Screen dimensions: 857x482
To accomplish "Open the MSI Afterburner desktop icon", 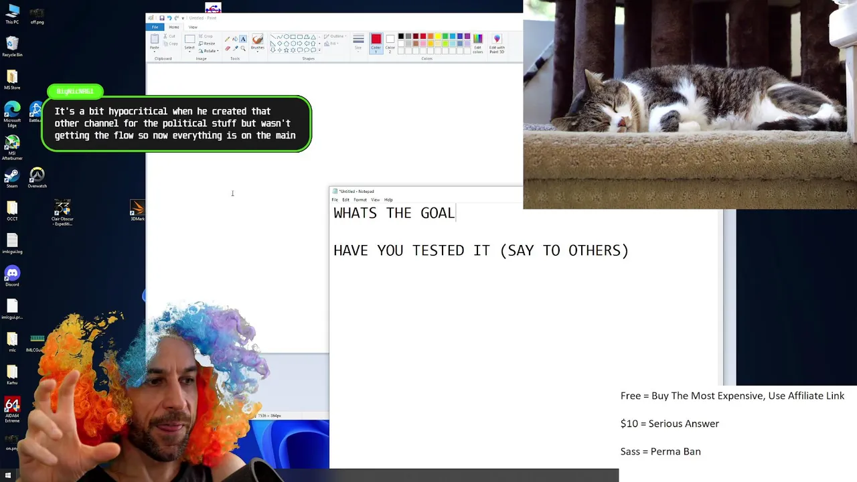I will point(12,147).
